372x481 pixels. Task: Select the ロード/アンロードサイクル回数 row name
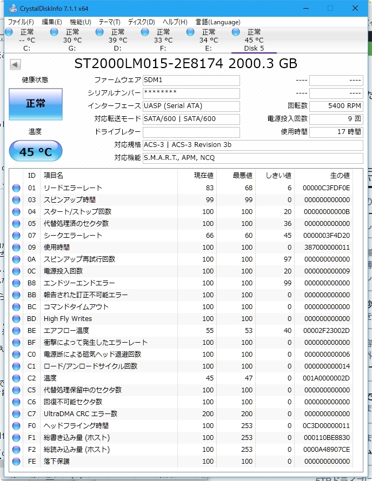(90, 366)
